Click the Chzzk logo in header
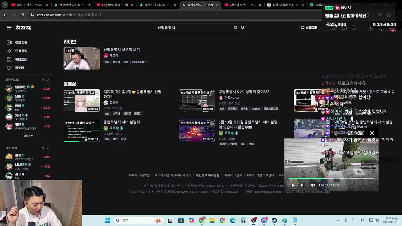The width and height of the screenshot is (402, 226). coord(23,28)
